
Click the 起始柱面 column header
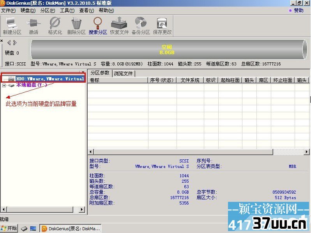tap(230, 80)
